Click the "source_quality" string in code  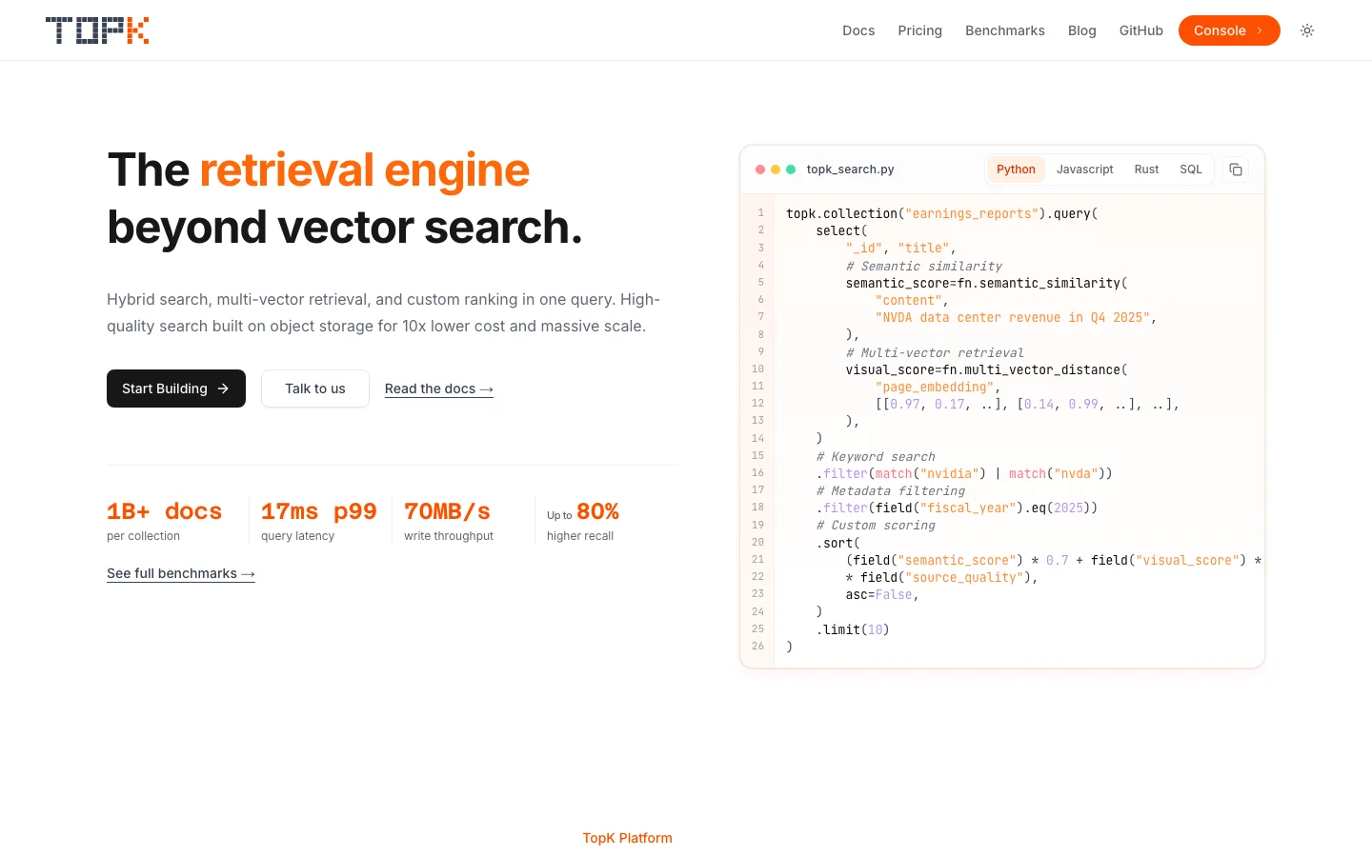point(963,577)
